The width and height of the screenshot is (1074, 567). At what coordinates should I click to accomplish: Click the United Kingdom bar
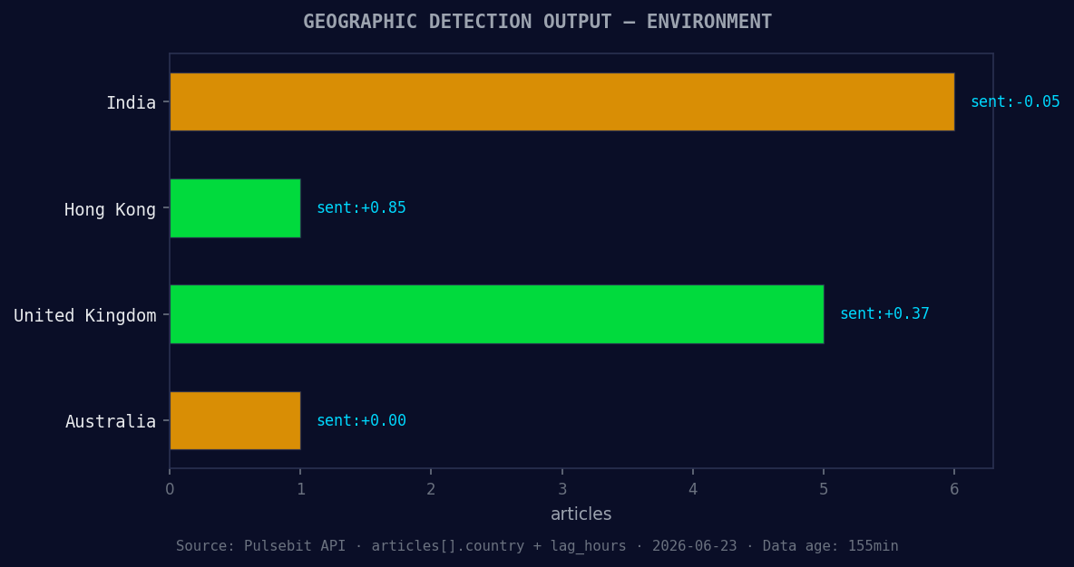coord(496,314)
